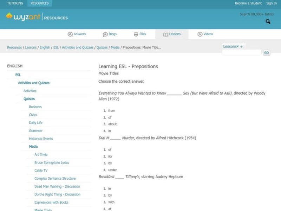Open the Lessons search category dropdown

(x=231, y=46)
